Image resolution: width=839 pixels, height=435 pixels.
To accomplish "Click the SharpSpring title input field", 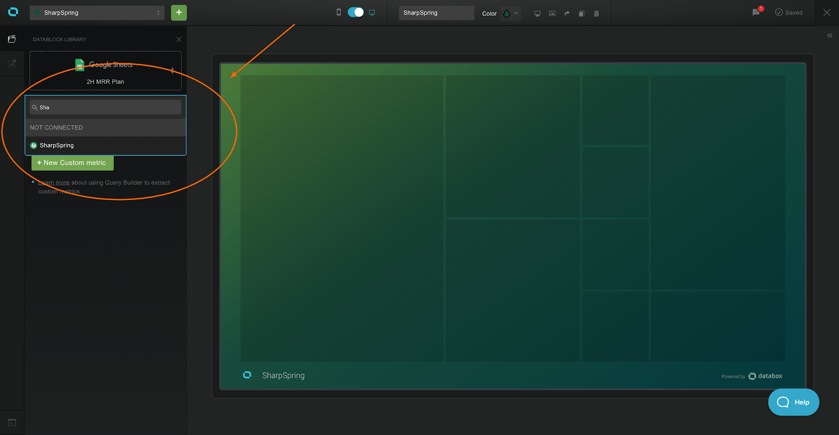I will [436, 13].
